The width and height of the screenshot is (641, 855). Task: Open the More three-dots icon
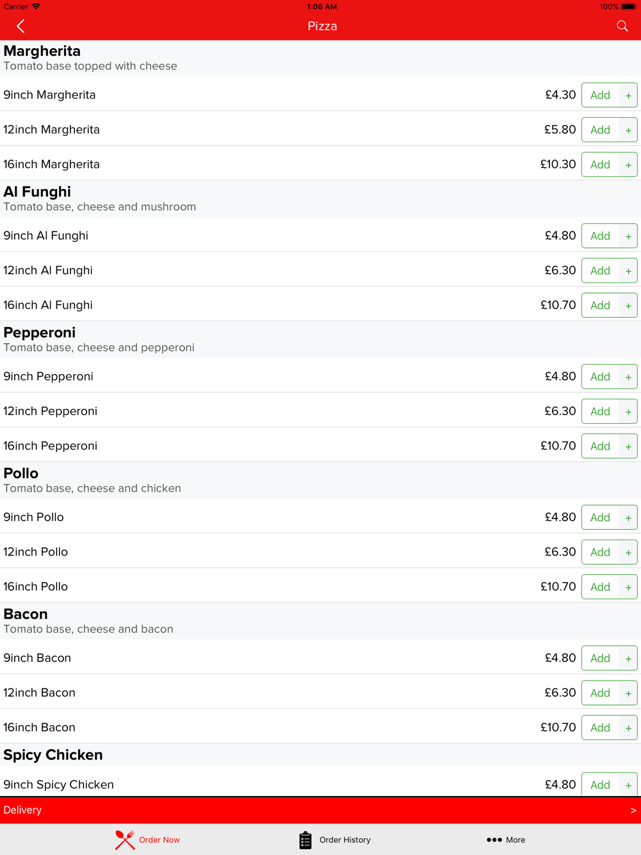[x=494, y=840]
